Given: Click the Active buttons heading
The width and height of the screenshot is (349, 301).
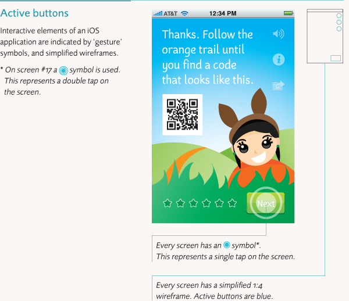Looking at the screenshot, I should tap(34, 13).
